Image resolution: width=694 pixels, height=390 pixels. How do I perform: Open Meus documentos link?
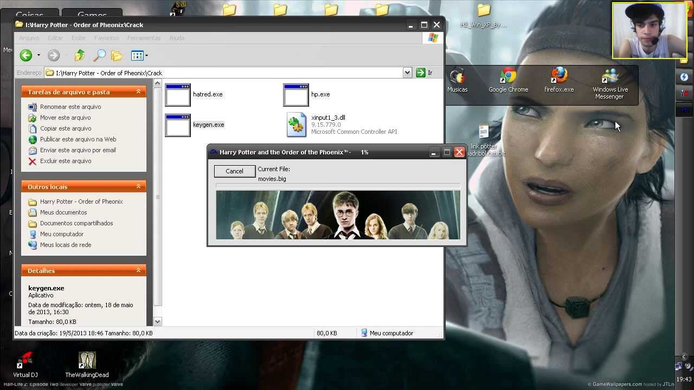point(63,212)
